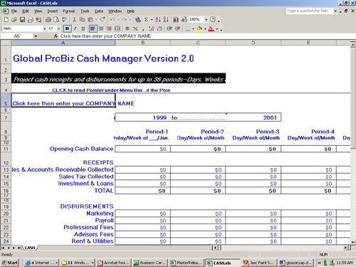This screenshot has height=267, width=356.
Task: Open the font name dropdown
Action: pos(45,29)
